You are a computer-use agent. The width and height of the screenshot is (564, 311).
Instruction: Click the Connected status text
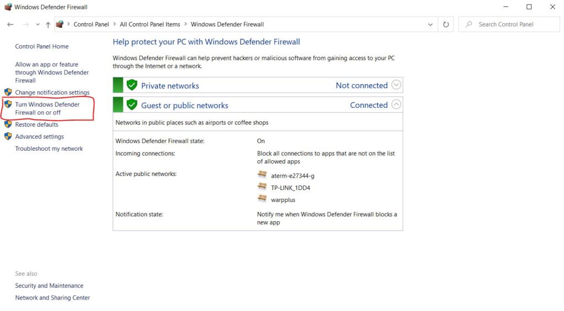pos(368,105)
